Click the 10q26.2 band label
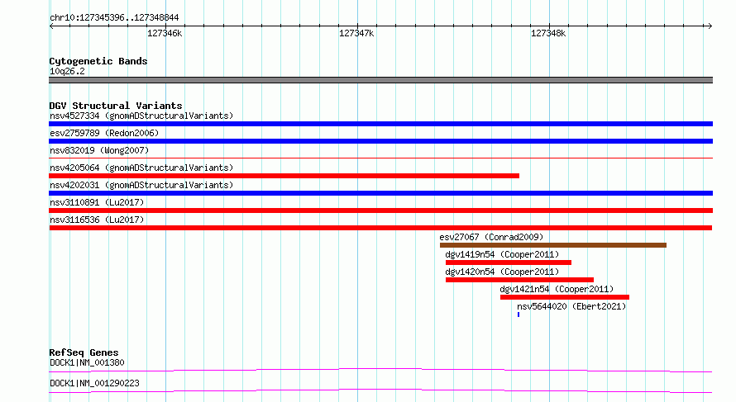The height and width of the screenshot is (402, 736). tap(67, 71)
